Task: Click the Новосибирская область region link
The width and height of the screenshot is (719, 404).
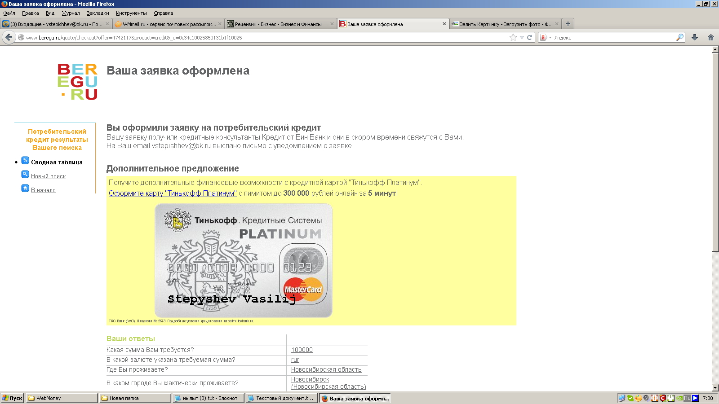Action: point(326,370)
